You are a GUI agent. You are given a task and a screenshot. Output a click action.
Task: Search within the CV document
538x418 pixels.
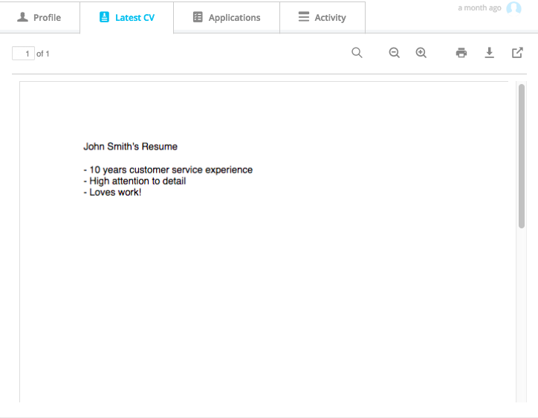pyautogui.click(x=357, y=53)
